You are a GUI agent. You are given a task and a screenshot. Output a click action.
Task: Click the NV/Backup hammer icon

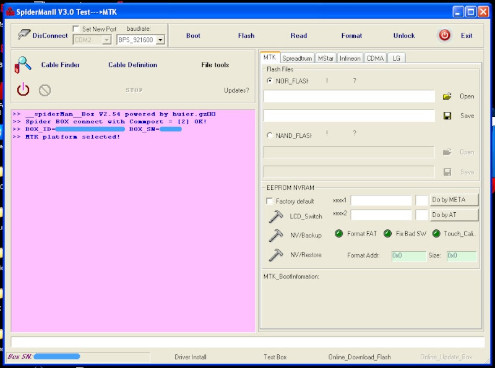275,236
